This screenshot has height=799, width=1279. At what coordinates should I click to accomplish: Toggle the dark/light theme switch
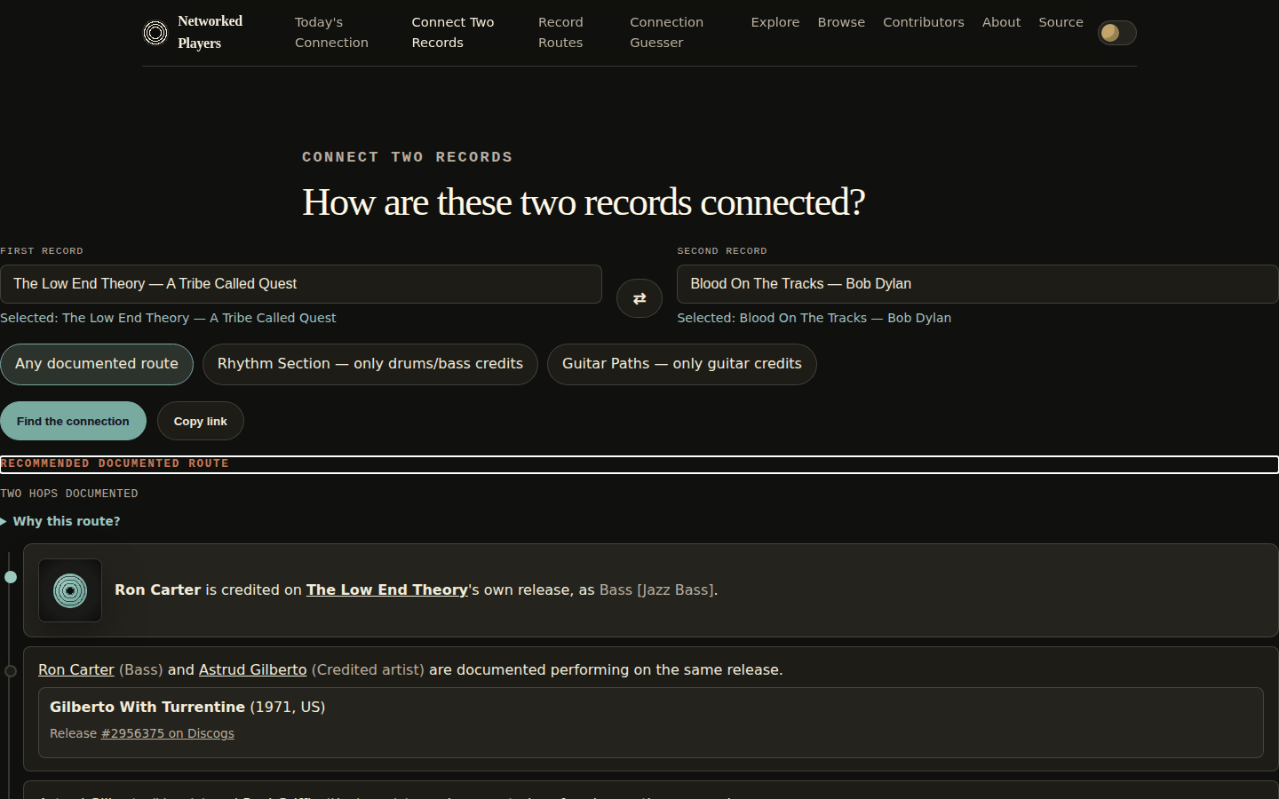tap(1116, 33)
